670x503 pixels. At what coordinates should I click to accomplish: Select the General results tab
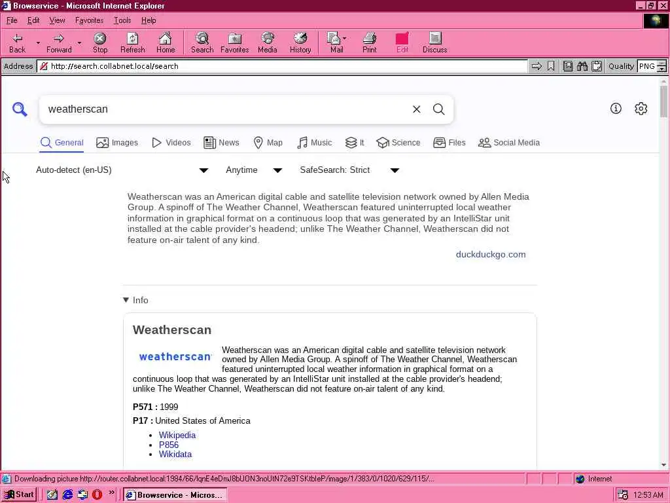tap(62, 142)
